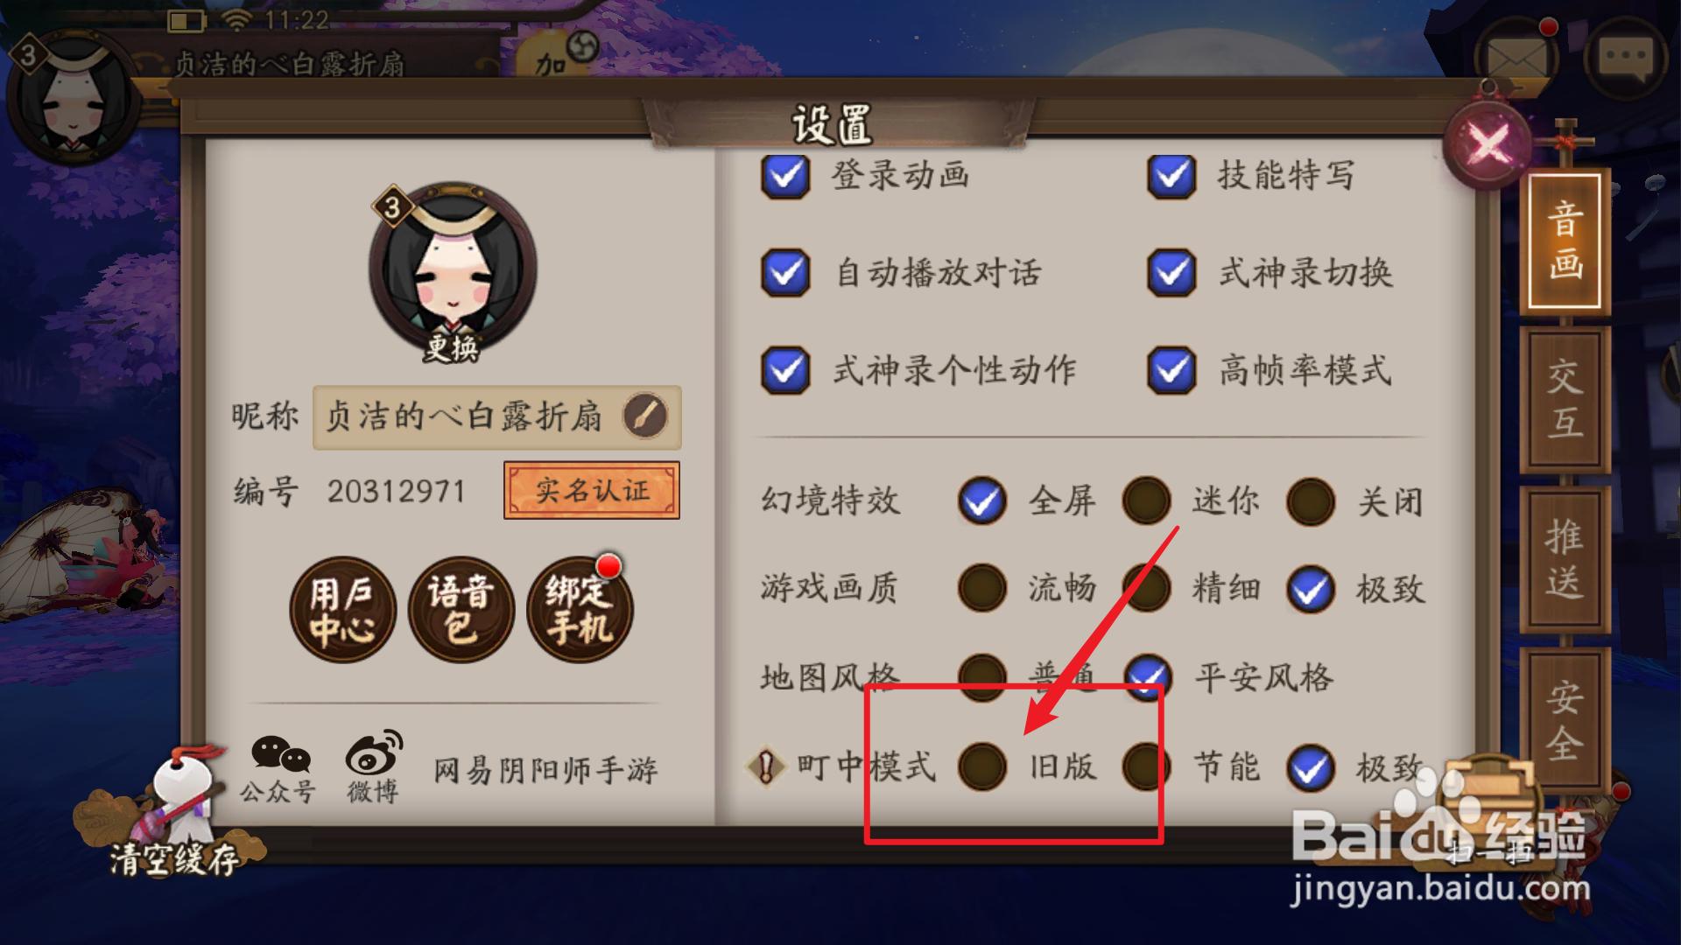Open the chat bubble icon
This screenshot has height=945, width=1681.
point(1625,59)
